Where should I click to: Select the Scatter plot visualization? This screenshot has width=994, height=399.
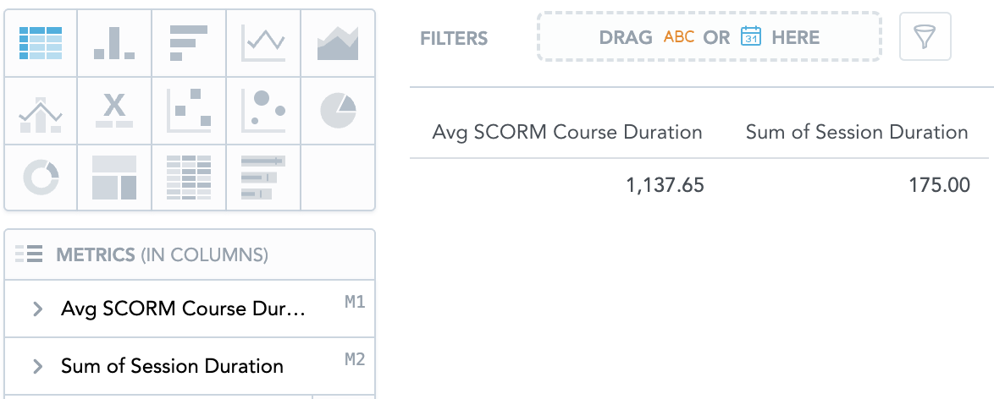pyautogui.click(x=189, y=111)
